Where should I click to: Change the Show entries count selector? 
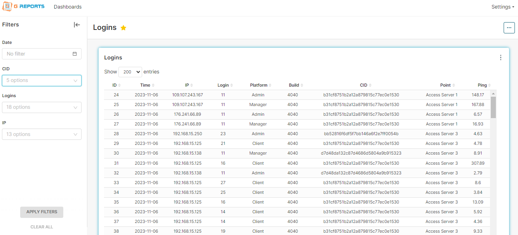click(x=130, y=72)
